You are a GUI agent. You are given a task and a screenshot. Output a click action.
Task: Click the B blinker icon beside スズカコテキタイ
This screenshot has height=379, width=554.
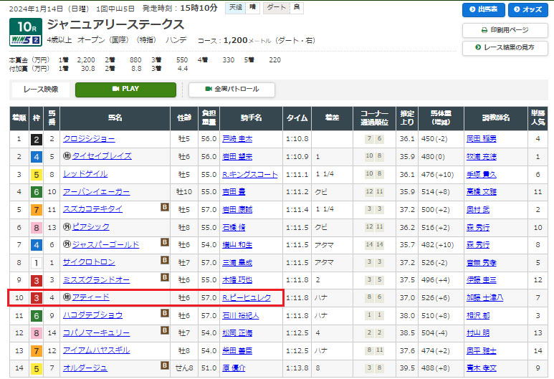(165, 208)
